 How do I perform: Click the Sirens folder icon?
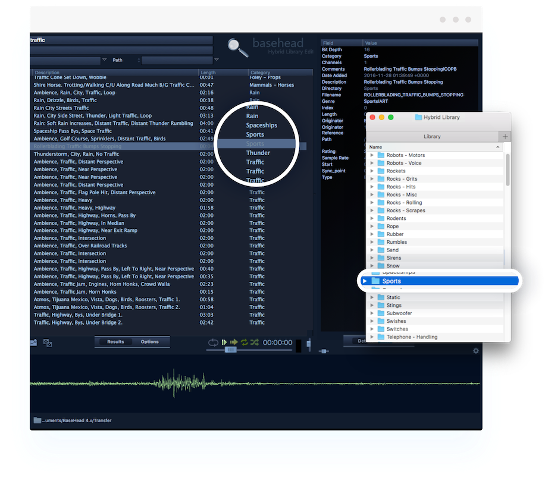381,258
